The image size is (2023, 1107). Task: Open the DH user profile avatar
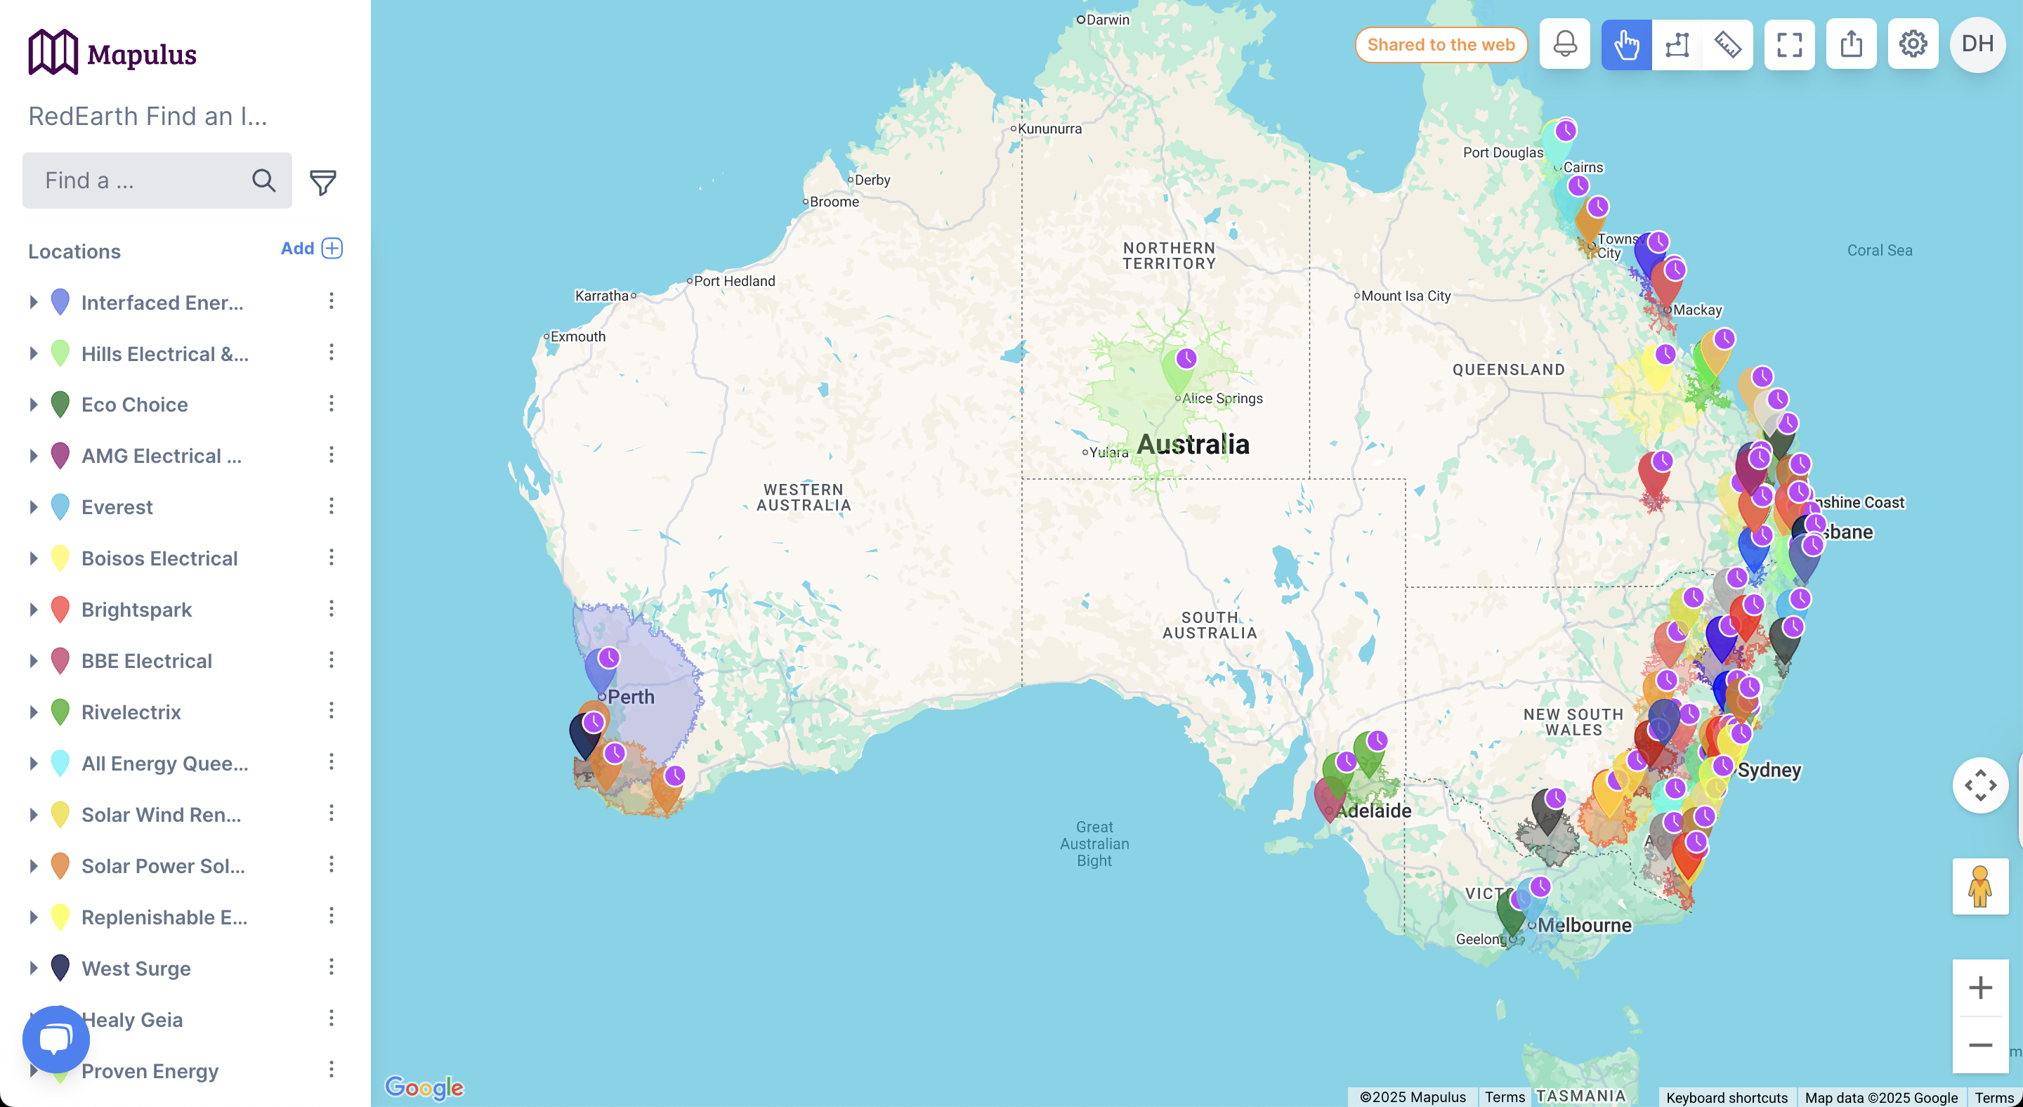pos(1977,44)
